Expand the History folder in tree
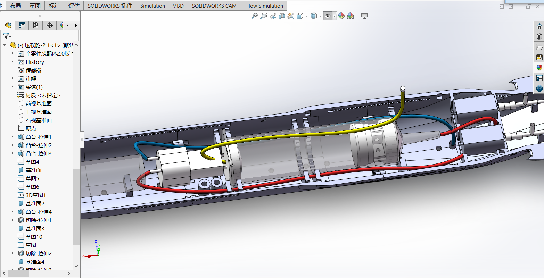The height and width of the screenshot is (278, 544). point(13,62)
